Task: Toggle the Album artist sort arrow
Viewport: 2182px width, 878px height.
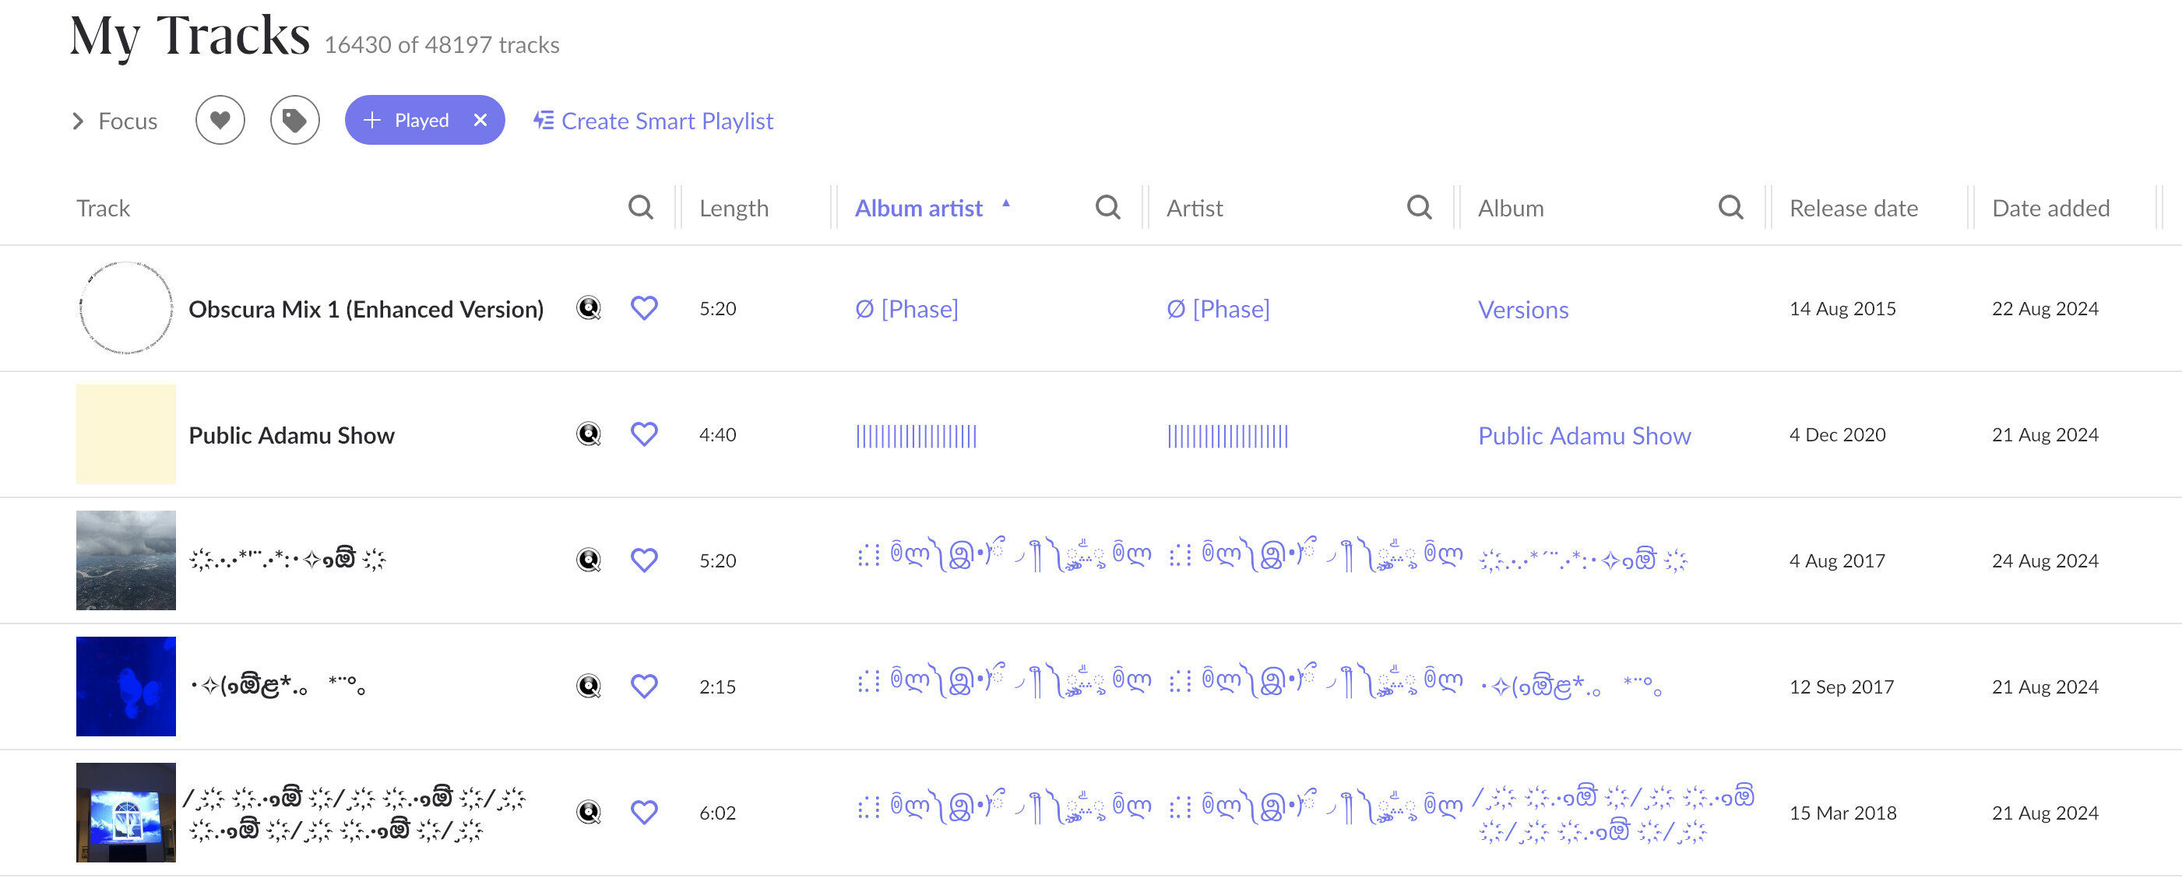Action: coord(1005,203)
